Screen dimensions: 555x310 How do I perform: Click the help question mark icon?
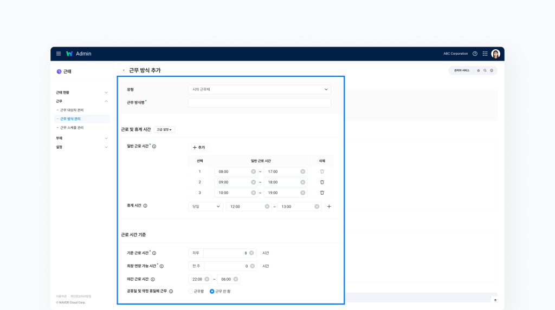pyautogui.click(x=475, y=54)
